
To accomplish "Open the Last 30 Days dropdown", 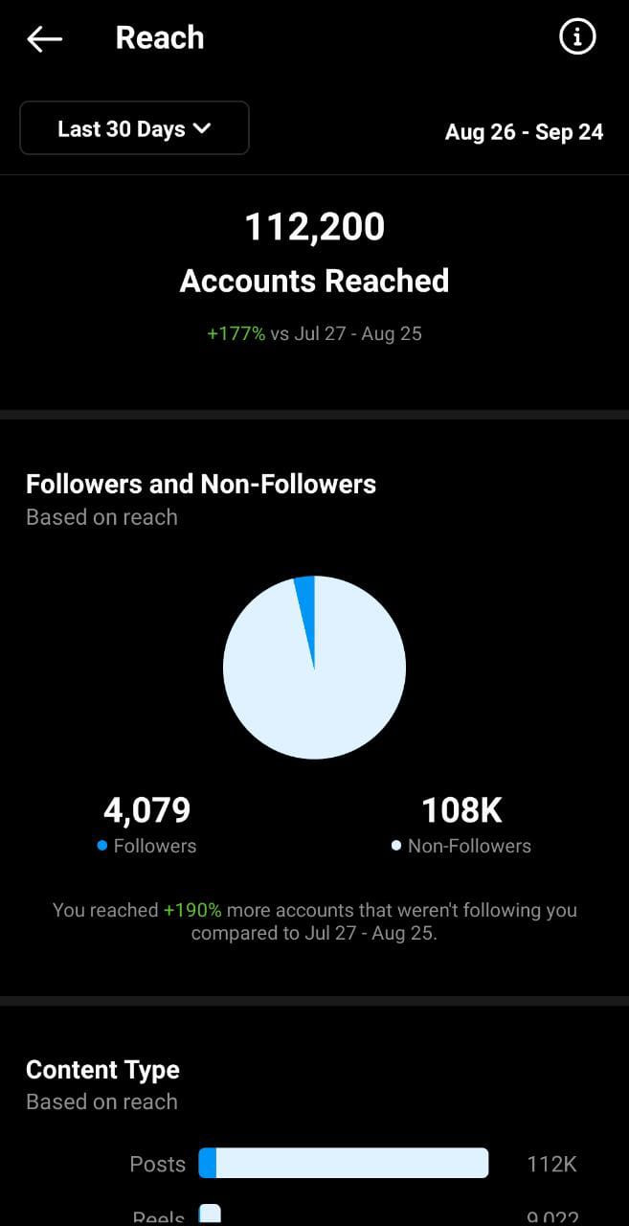I will (x=134, y=128).
